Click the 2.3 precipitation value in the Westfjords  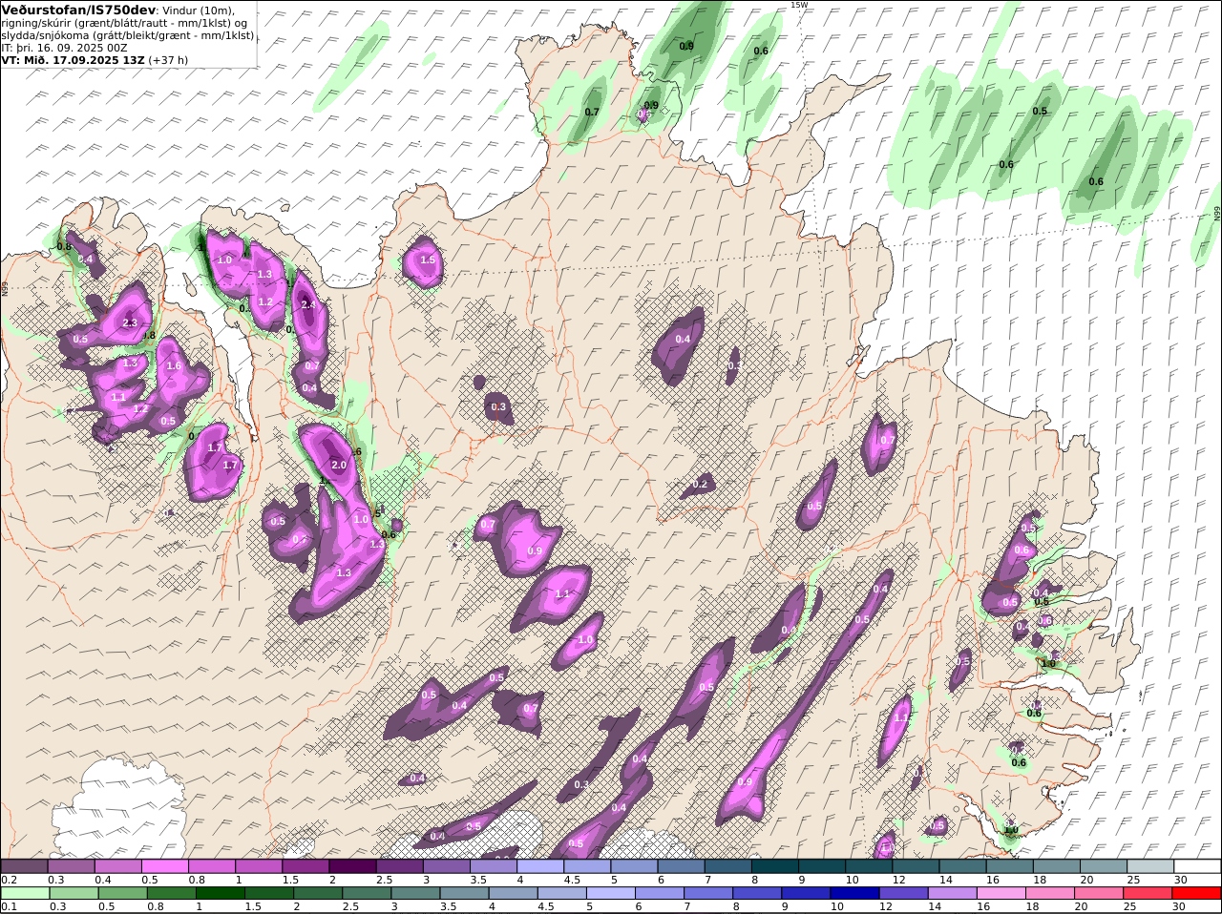(x=130, y=323)
